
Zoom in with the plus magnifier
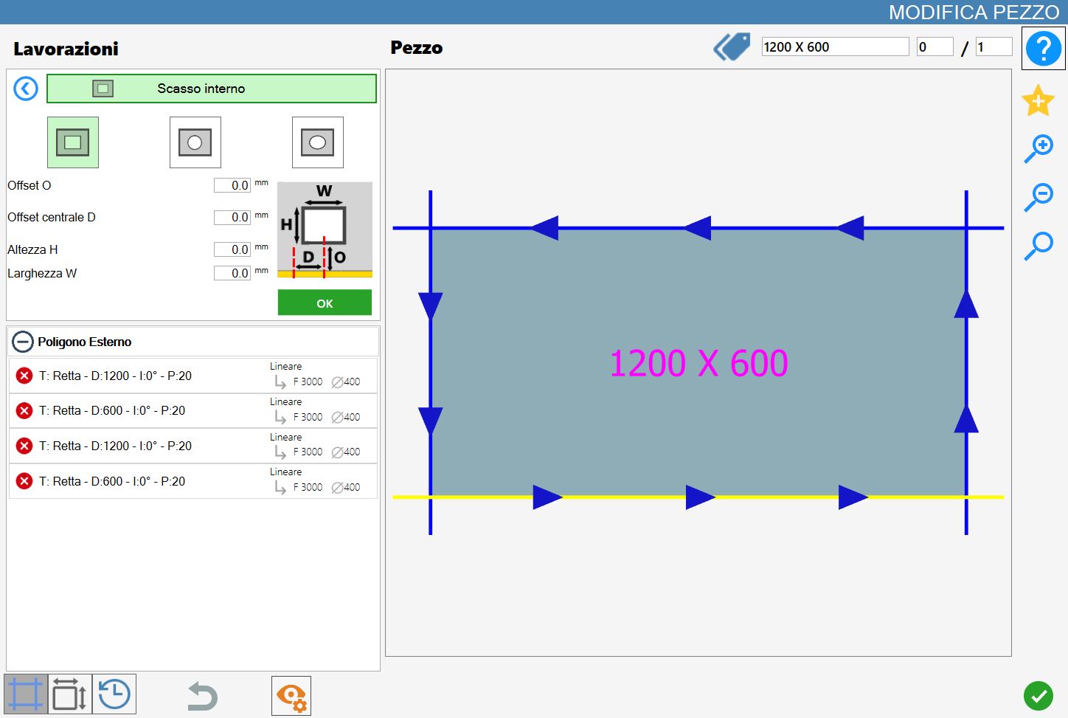1038,148
